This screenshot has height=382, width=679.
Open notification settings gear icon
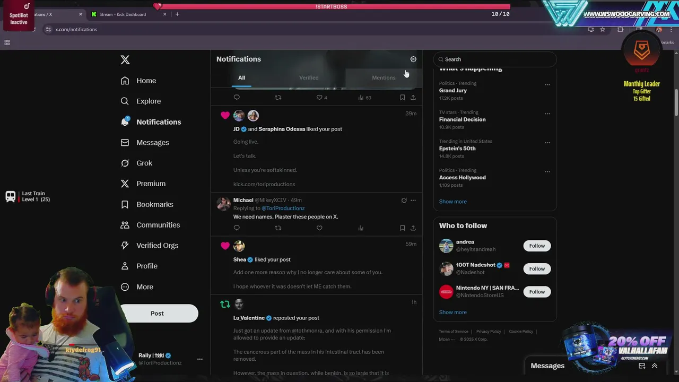(x=413, y=59)
